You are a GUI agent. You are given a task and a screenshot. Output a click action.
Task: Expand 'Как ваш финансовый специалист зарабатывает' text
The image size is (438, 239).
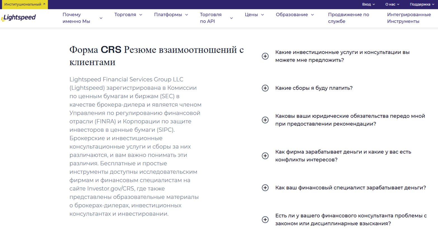(350, 188)
